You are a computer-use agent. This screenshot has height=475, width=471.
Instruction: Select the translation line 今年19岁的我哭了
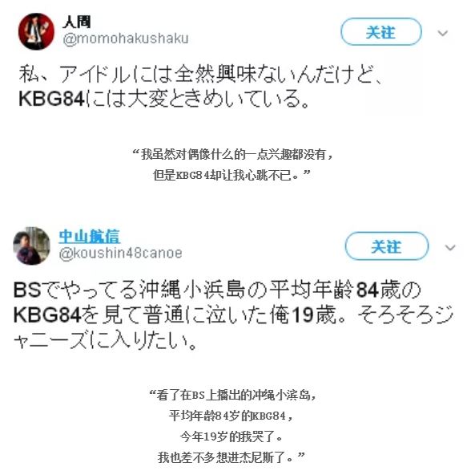pos(231,436)
